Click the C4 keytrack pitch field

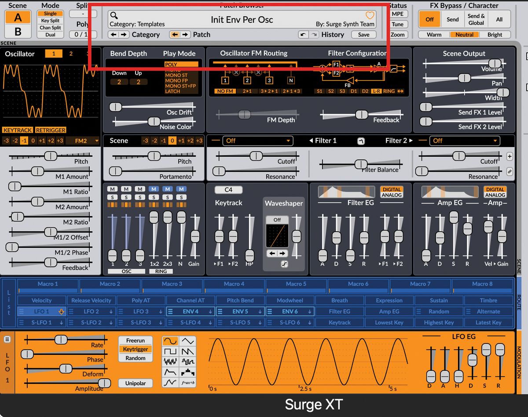tap(228, 189)
